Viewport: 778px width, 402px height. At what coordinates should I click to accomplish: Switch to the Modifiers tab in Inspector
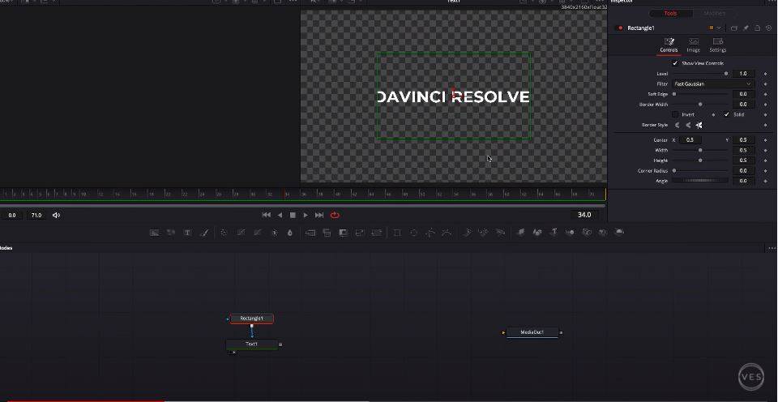714,14
